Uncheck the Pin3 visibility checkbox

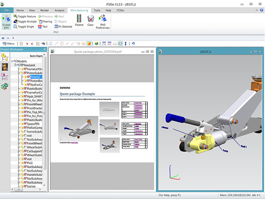click(x=25, y=163)
